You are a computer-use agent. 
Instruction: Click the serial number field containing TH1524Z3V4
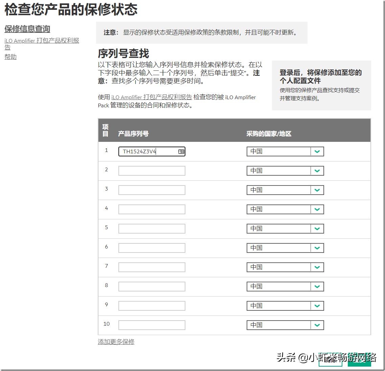coord(148,152)
